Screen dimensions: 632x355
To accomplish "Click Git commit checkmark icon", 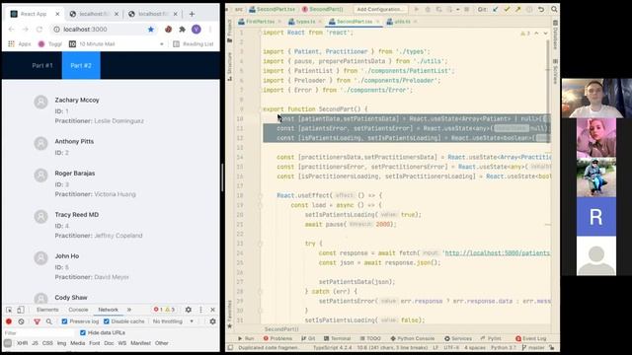I will (507, 9).
